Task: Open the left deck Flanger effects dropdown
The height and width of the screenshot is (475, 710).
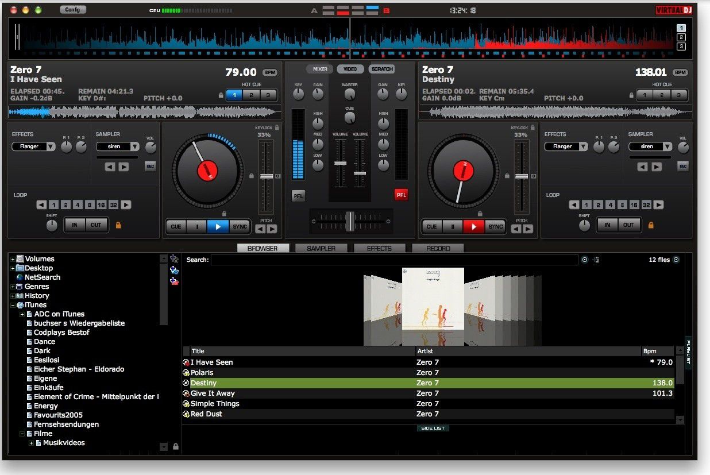Action: click(x=34, y=146)
